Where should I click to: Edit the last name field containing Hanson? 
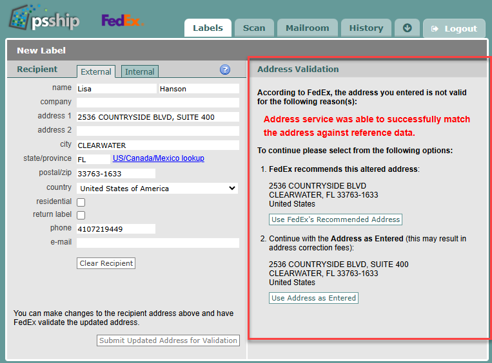(x=199, y=89)
